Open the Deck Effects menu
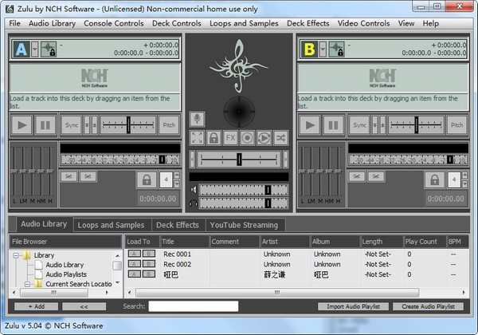 click(x=308, y=23)
